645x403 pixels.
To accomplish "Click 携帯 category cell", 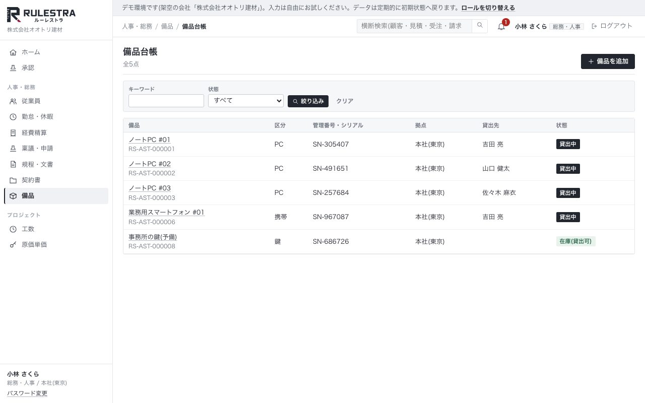I will click(281, 217).
